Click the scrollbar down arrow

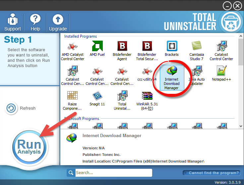(241, 126)
